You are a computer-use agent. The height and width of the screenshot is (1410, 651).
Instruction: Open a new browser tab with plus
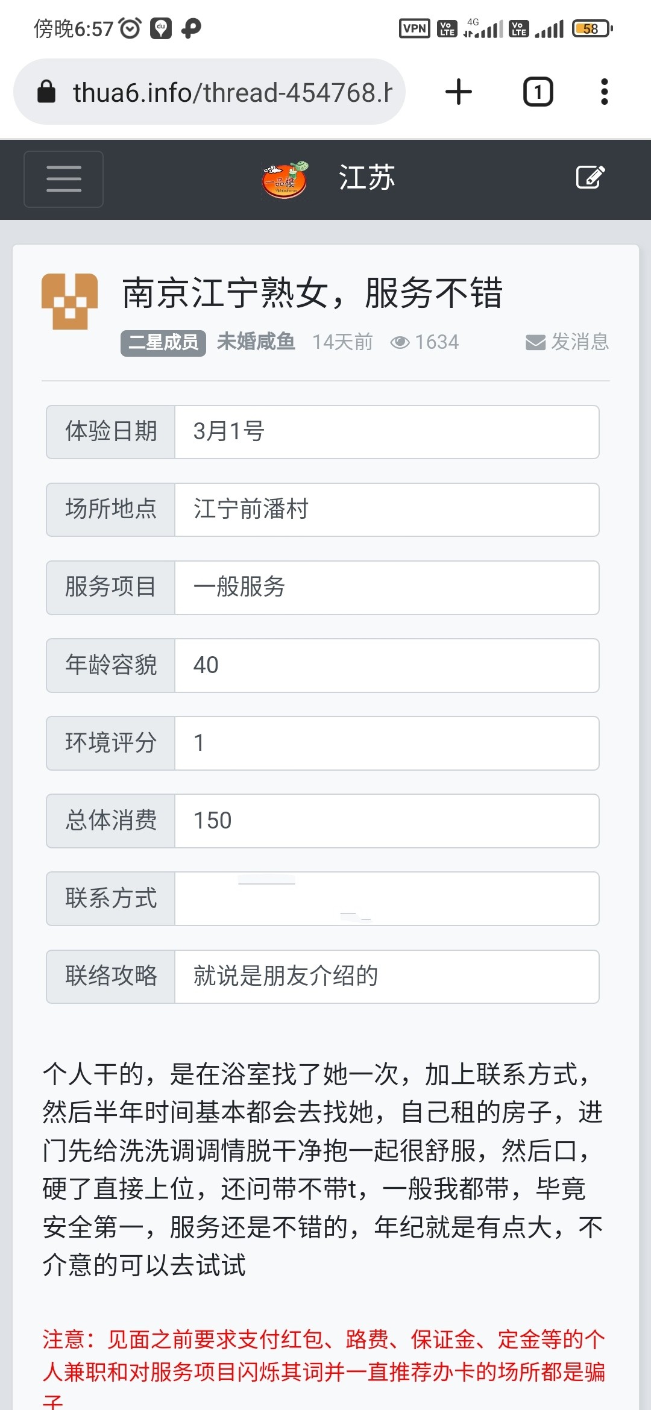[459, 92]
